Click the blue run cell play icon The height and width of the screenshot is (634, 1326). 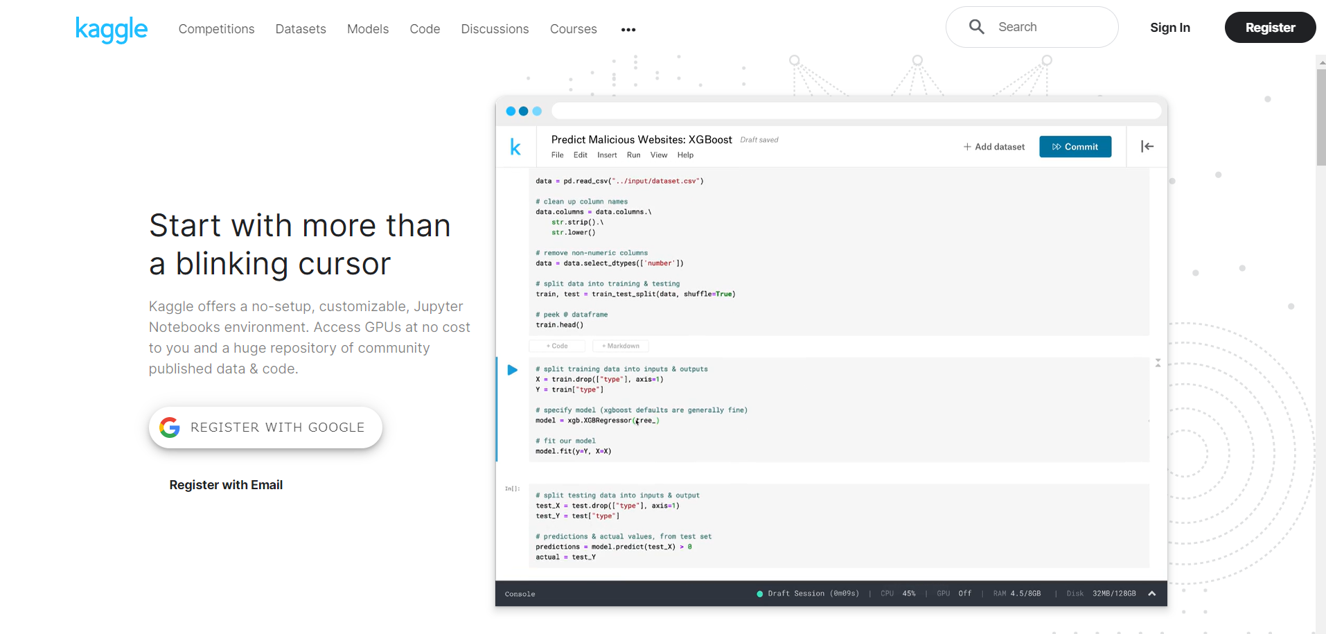point(513,370)
